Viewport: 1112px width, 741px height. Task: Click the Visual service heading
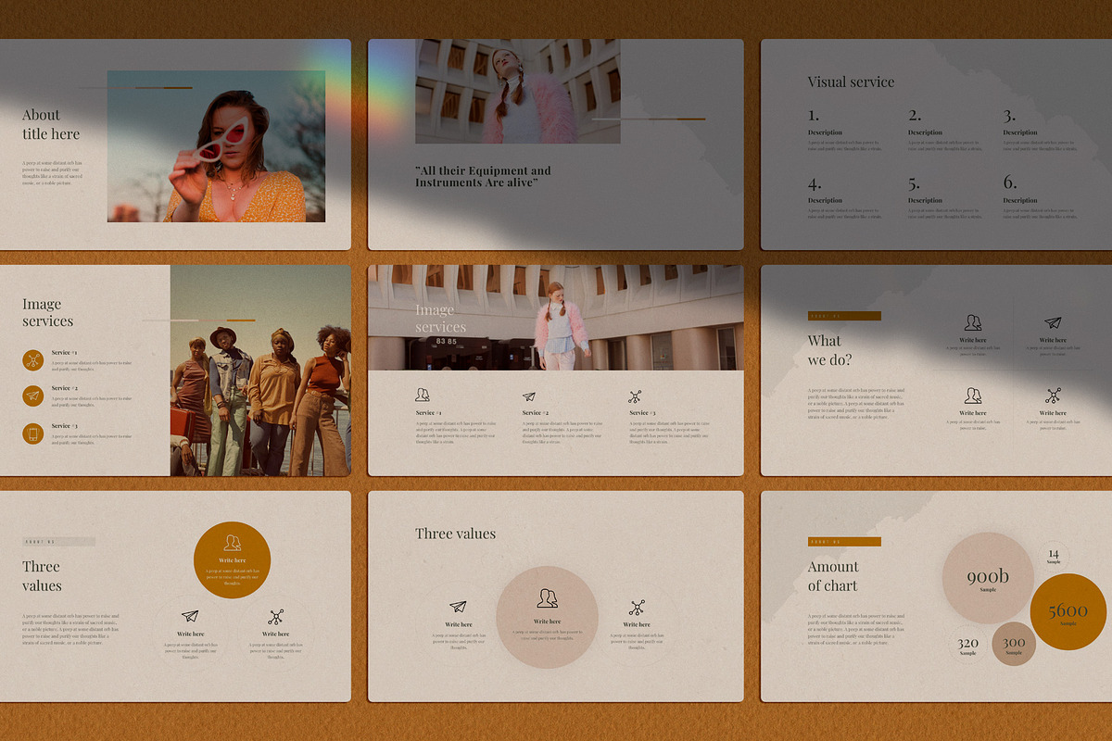point(851,82)
